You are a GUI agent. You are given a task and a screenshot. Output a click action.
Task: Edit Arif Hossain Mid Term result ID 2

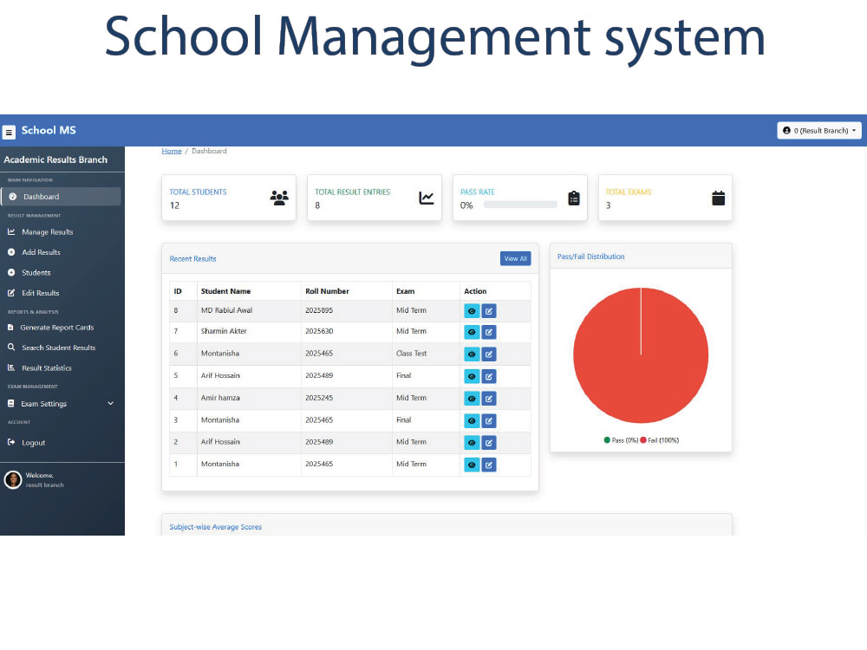click(489, 443)
